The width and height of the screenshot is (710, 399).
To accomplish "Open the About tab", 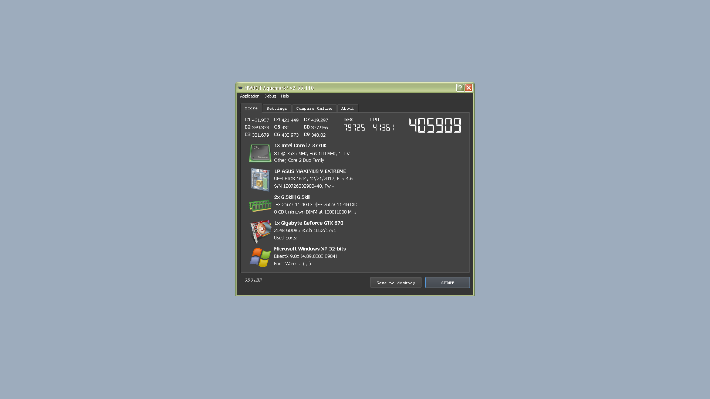I will click(x=348, y=108).
